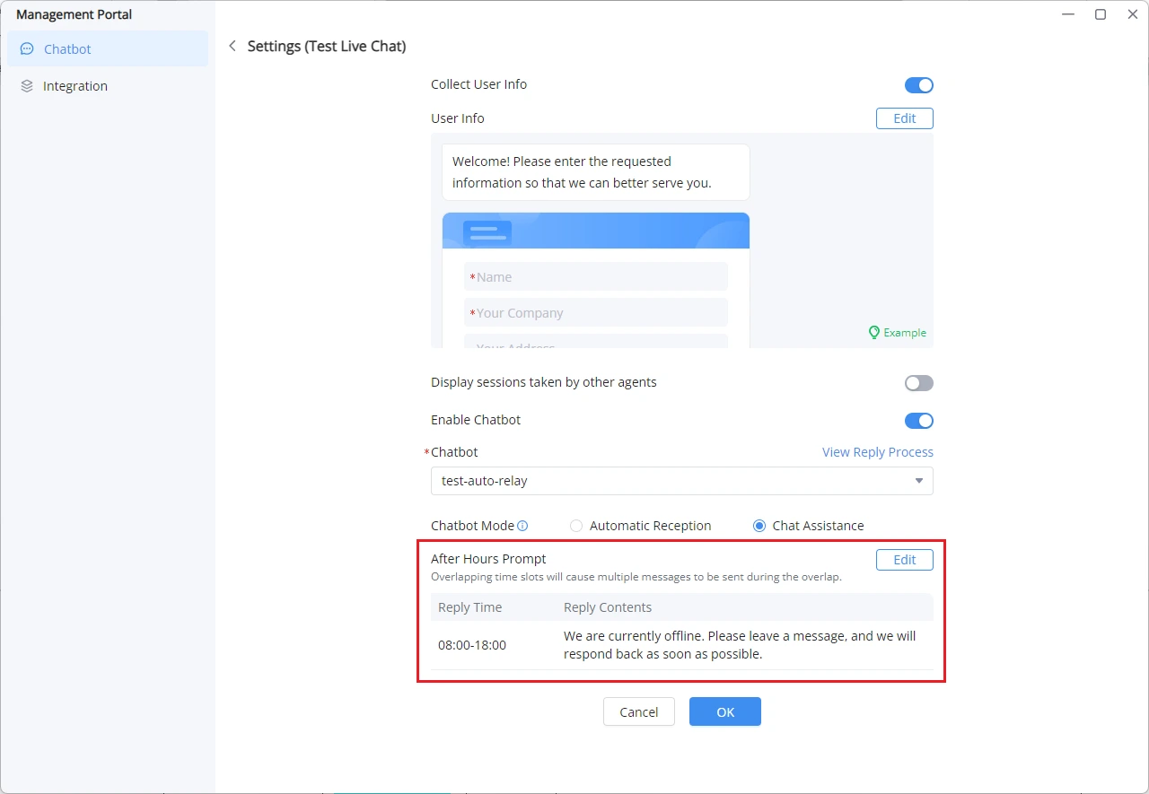Viewport: 1149px width, 794px height.
Task: Click the Name field in the example form
Action: (596, 277)
